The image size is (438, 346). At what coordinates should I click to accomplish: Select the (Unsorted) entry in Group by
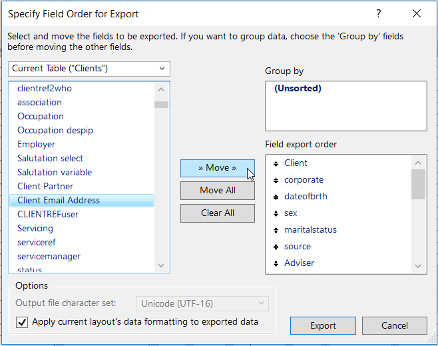[298, 88]
